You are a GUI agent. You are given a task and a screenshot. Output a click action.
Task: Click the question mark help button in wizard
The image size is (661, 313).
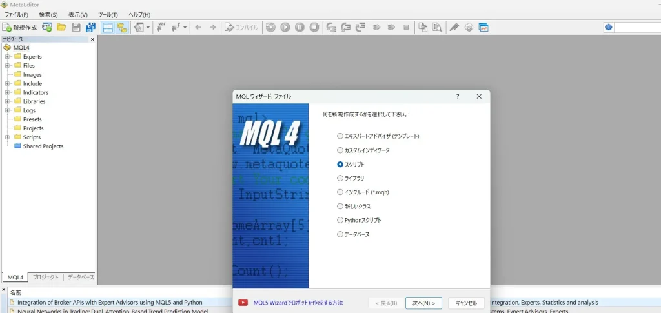coord(458,96)
